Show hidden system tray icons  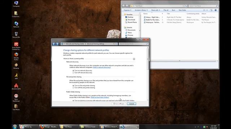[x=195, y=127]
